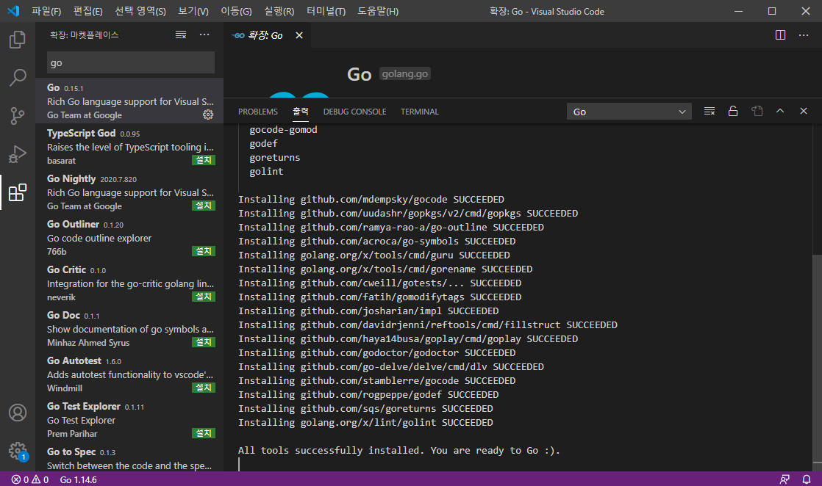
Task: Install the Go Autotest extension
Action: click(x=204, y=388)
